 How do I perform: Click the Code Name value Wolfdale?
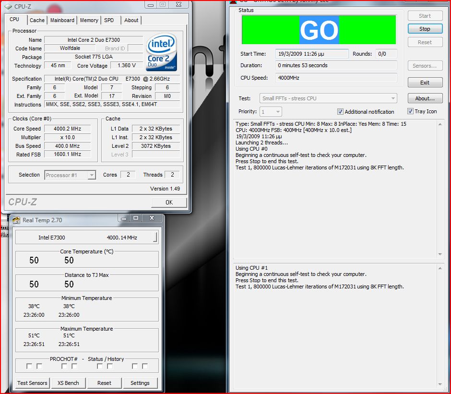coord(70,48)
